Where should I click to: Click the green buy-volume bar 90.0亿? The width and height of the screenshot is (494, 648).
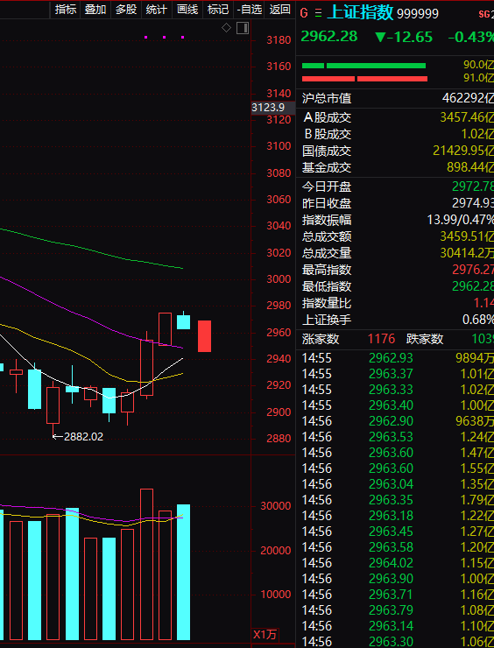[x=363, y=66]
